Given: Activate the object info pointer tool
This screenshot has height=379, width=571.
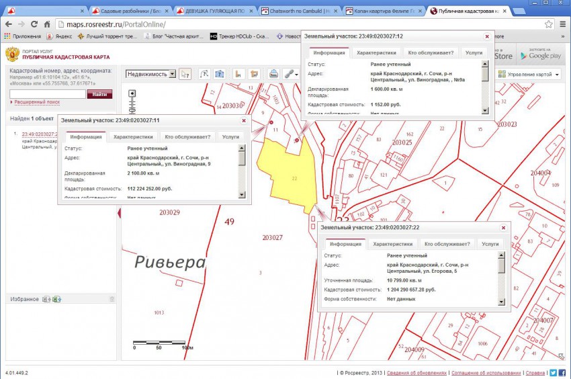Looking at the screenshot, I should pos(185,74).
